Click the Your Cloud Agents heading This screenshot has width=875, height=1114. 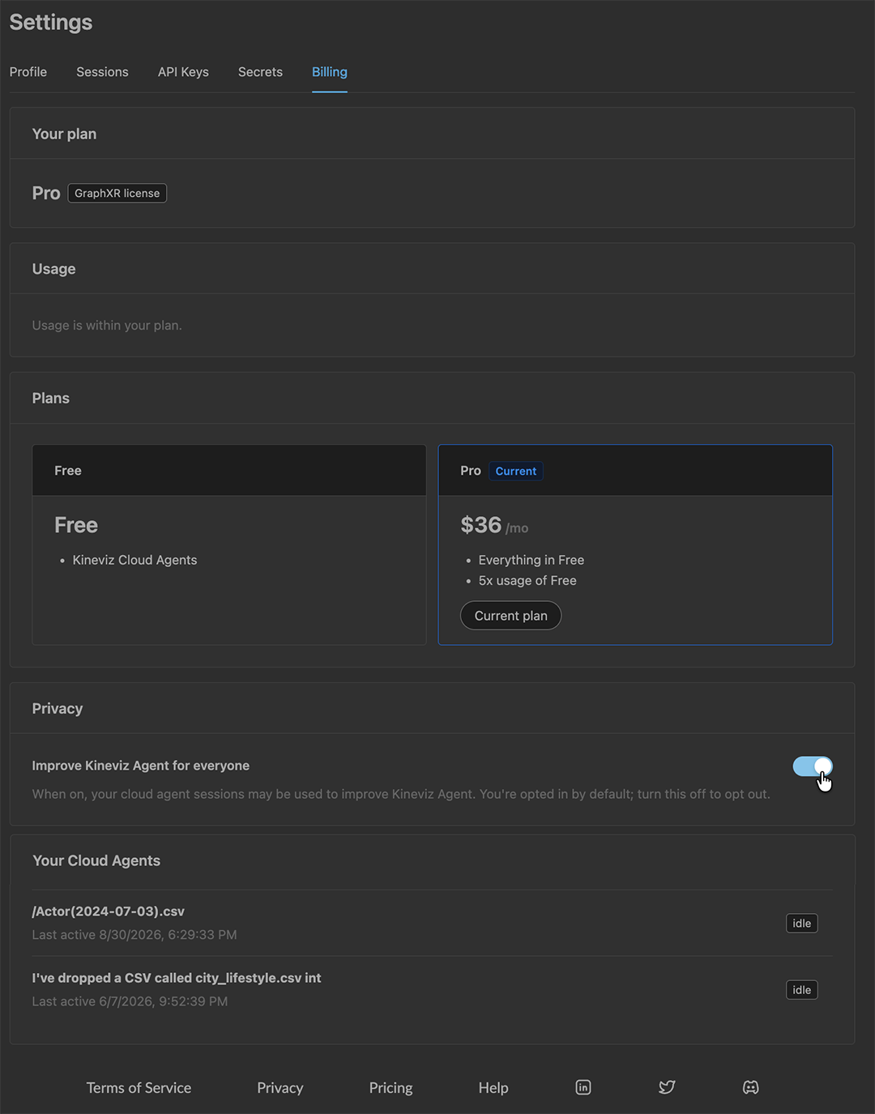pyautogui.click(x=96, y=861)
